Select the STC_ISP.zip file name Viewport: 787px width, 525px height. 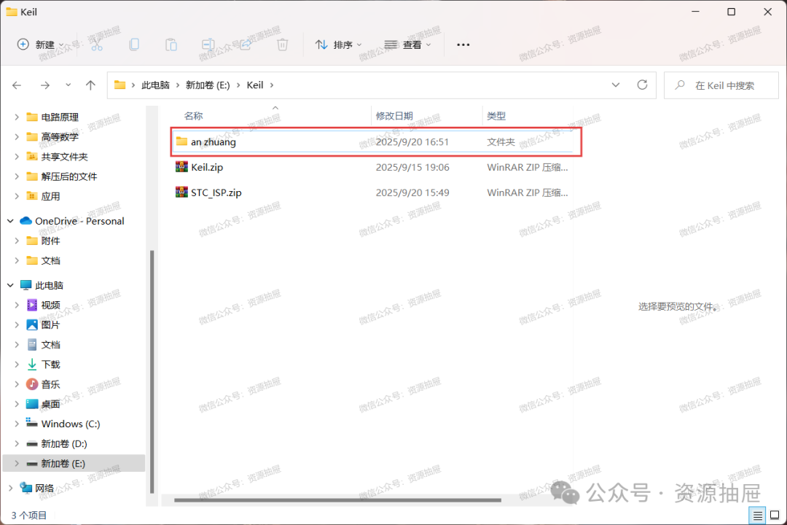(x=216, y=192)
